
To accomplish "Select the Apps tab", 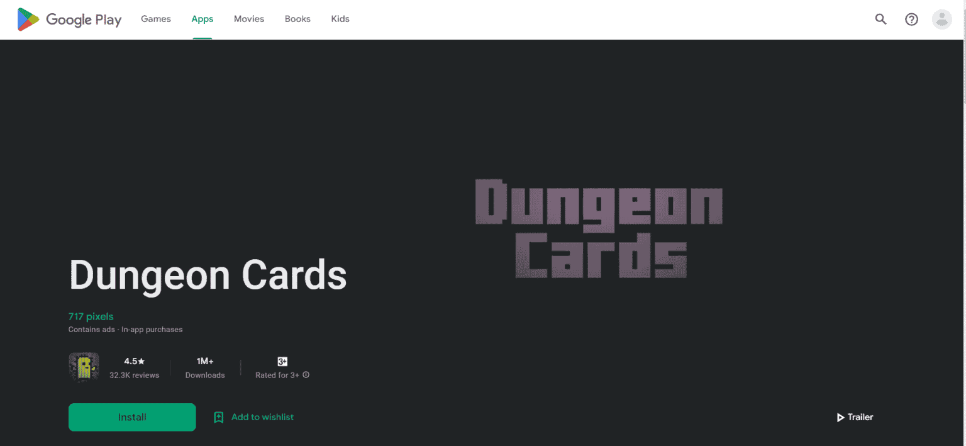I will tap(203, 19).
